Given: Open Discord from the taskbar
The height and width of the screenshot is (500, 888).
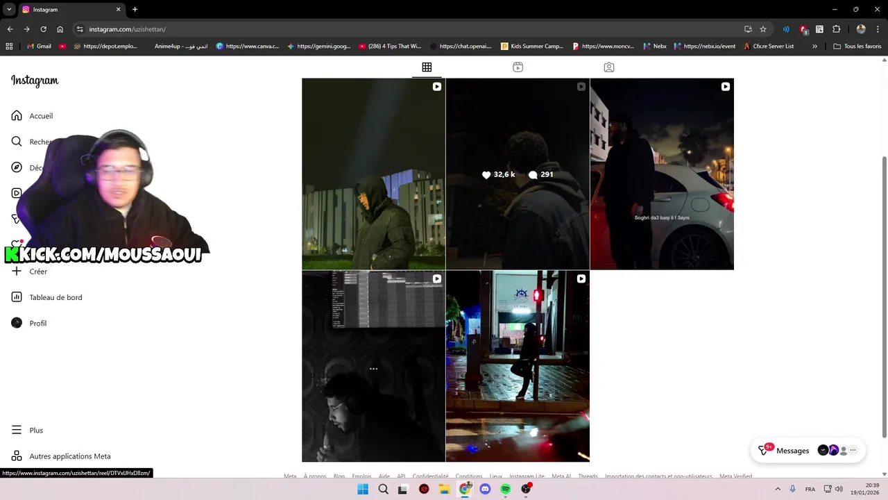Looking at the screenshot, I should pyautogui.click(x=485, y=489).
